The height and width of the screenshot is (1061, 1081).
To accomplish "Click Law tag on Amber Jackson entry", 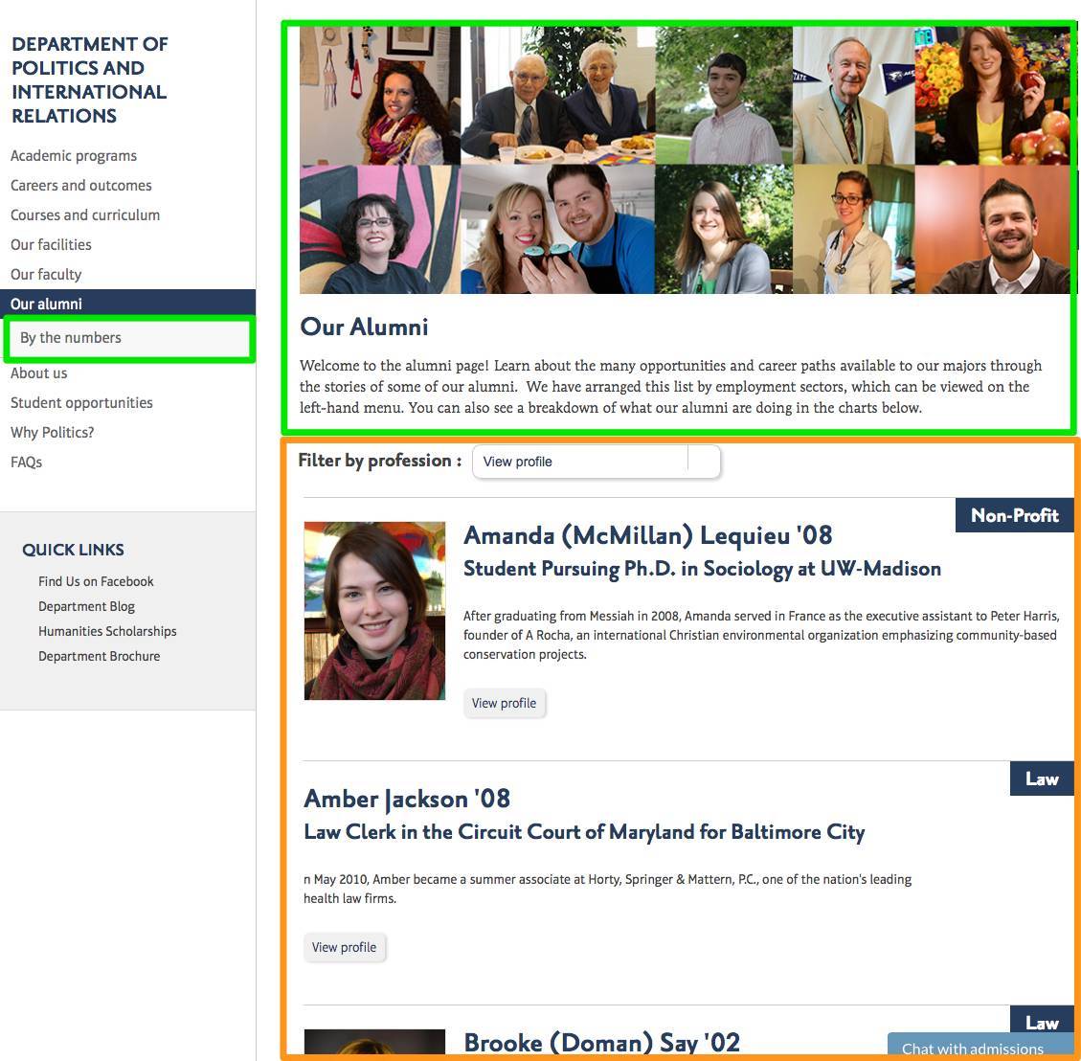I will (x=1042, y=779).
